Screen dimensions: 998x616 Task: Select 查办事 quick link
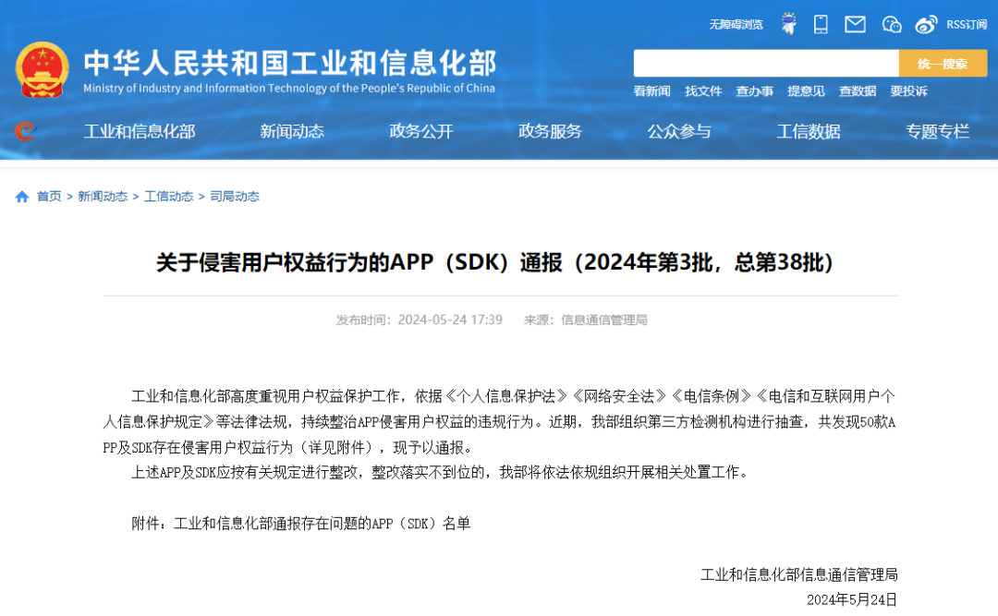(754, 91)
